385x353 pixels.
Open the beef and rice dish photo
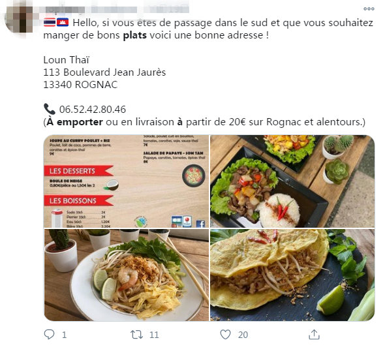[x=292, y=181]
